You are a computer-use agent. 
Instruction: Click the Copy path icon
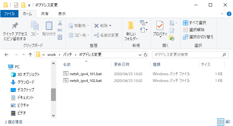[60, 30]
